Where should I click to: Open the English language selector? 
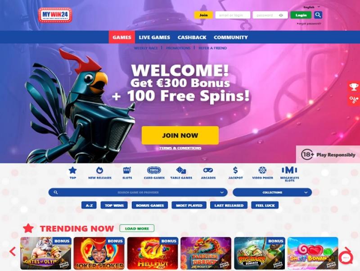(x=311, y=7)
